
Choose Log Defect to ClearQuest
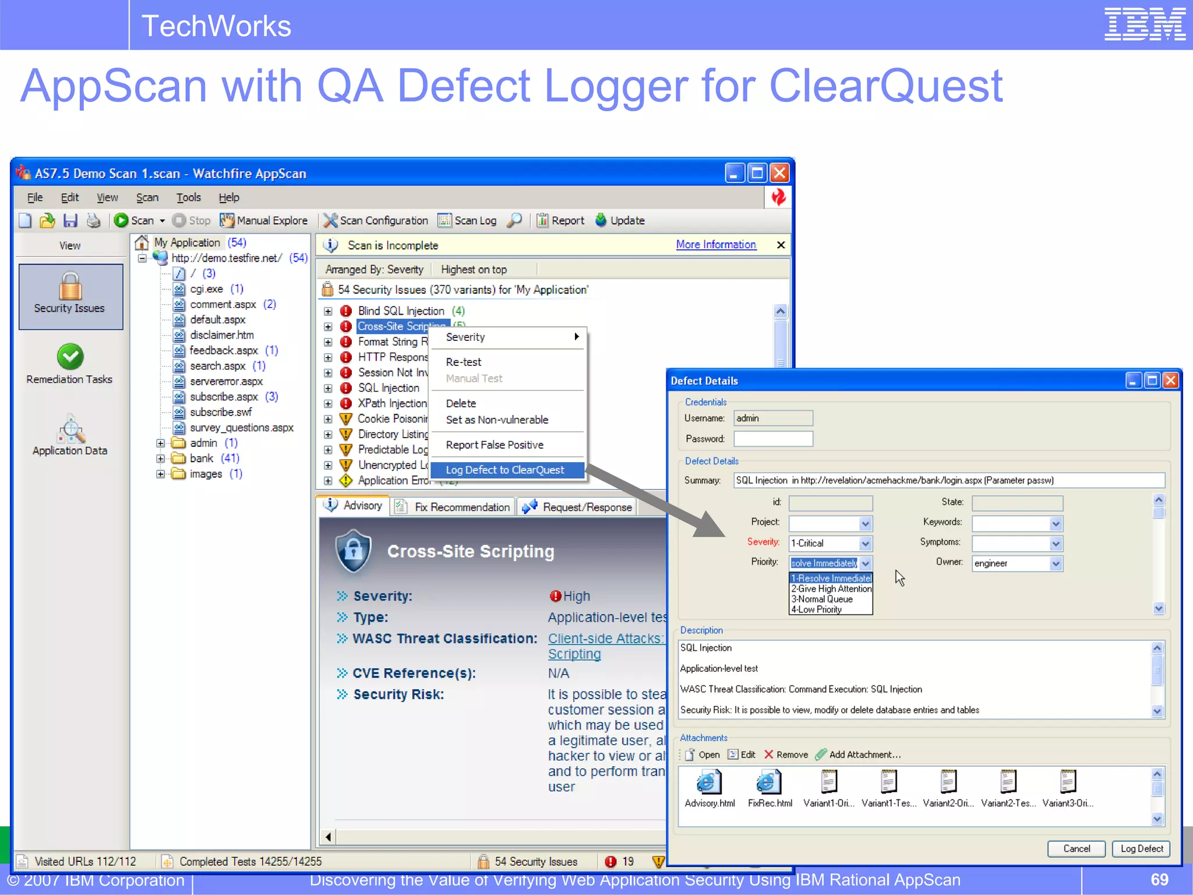(x=506, y=470)
